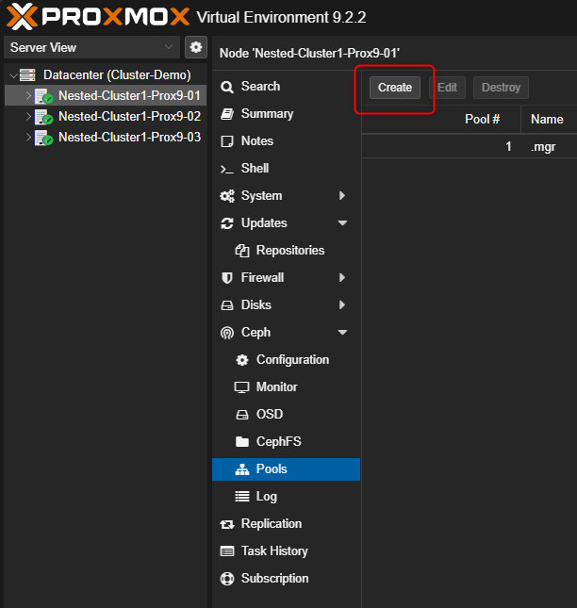This screenshot has height=608, width=577.
Task: Expand the Firewall submenu arrow
Action: pyautogui.click(x=342, y=278)
